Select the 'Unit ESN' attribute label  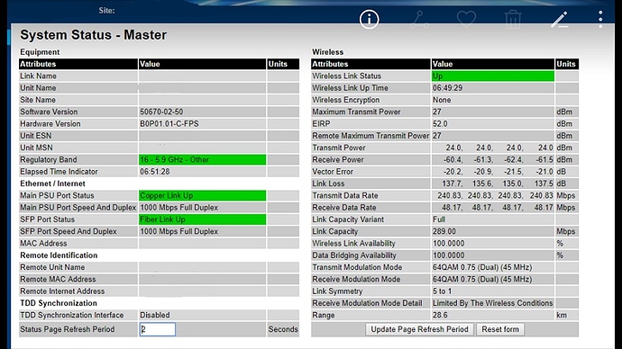tap(36, 136)
